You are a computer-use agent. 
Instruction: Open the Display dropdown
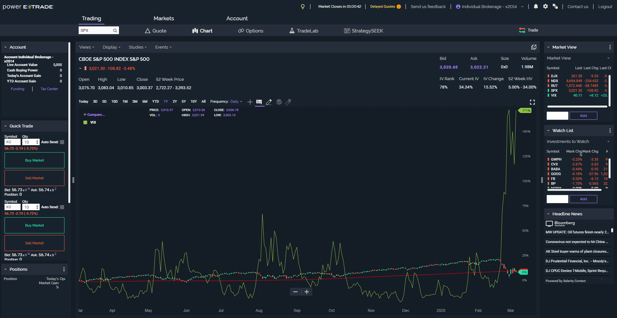[112, 47]
